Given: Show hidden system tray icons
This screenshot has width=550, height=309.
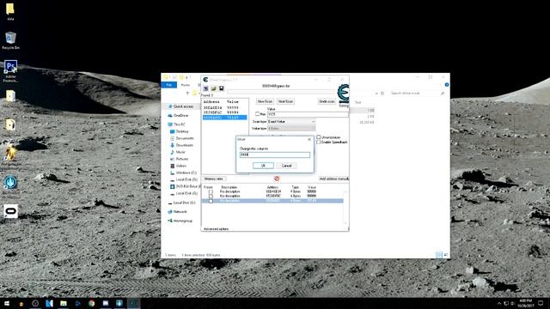Looking at the screenshot, I should pyautogui.click(x=499, y=303).
